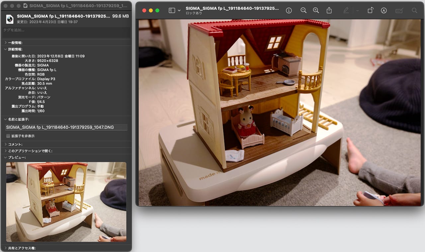Select the highlight pen tool

tap(346, 11)
